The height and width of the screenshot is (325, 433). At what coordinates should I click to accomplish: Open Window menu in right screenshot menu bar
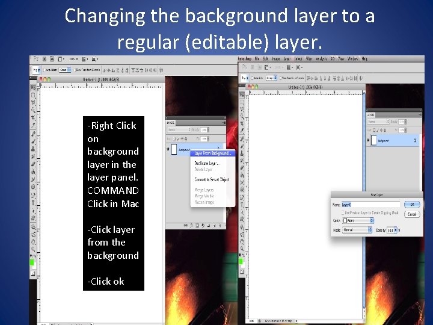(x=352, y=59)
